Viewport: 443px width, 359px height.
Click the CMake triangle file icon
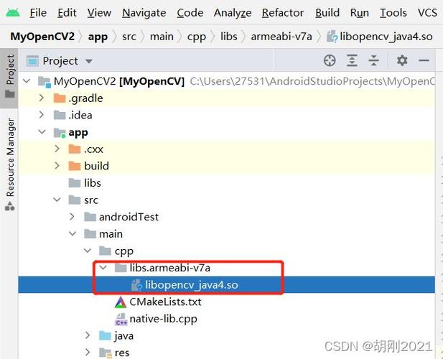[x=121, y=302]
